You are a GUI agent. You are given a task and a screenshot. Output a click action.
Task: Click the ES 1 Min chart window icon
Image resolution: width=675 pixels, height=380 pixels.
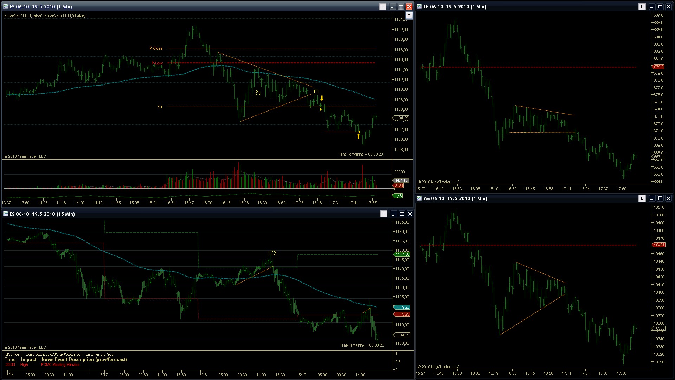click(x=6, y=7)
